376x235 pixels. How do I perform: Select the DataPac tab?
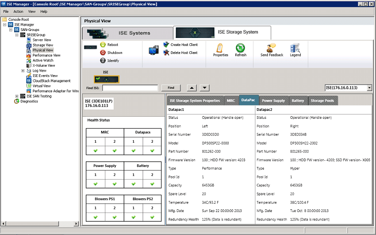pos(249,100)
